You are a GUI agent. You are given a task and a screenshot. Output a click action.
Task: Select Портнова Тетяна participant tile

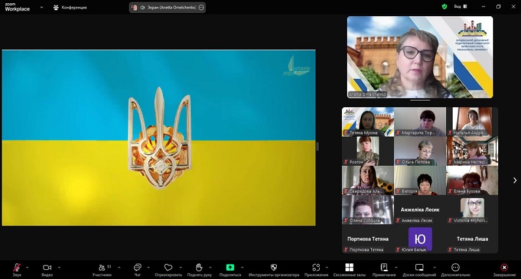368,239
